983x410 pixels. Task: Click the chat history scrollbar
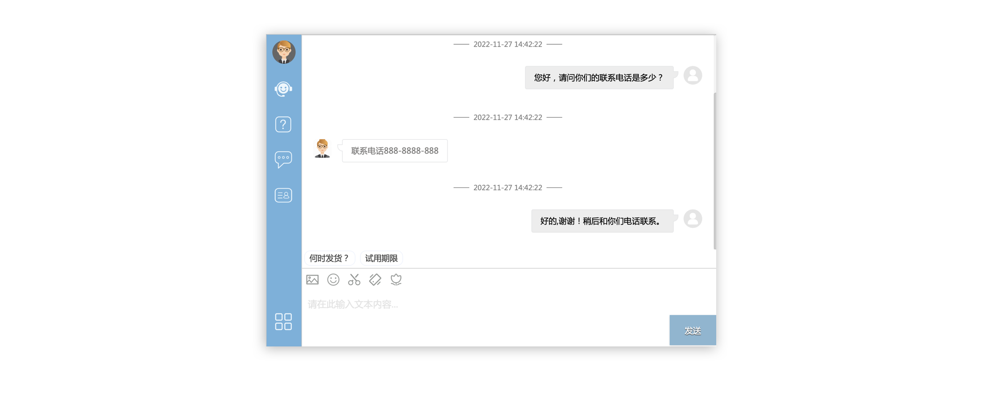[x=714, y=170]
